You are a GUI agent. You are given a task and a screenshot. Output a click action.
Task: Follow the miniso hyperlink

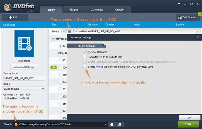(x=99, y=67)
